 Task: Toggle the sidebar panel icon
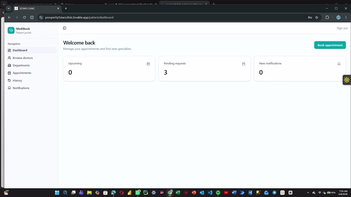click(64, 28)
